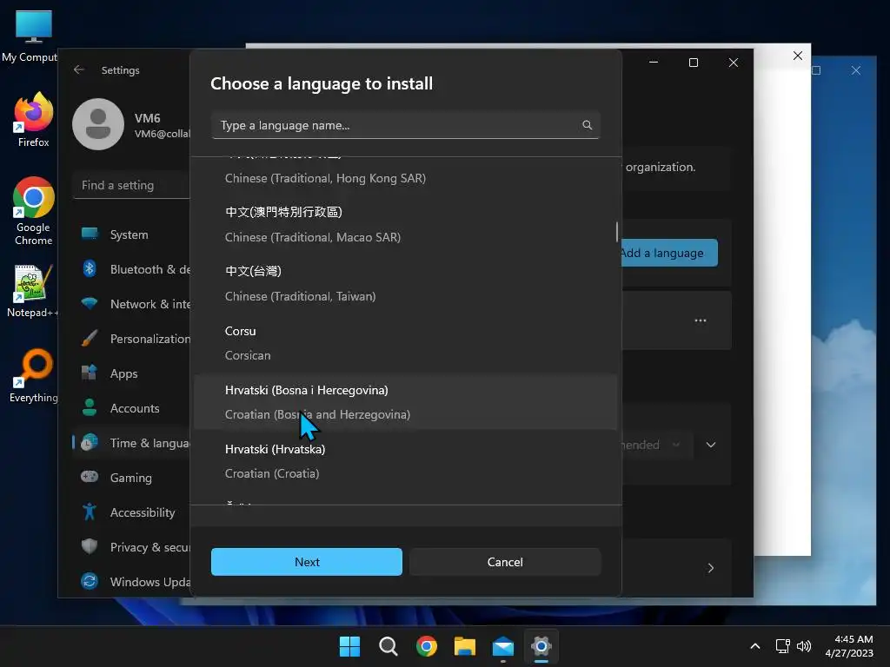890x667 pixels.
Task: Open Personalization settings category
Action: click(132, 339)
